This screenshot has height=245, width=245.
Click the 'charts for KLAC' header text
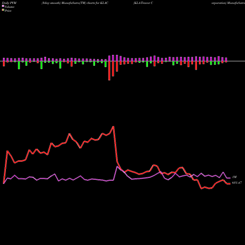98,3
